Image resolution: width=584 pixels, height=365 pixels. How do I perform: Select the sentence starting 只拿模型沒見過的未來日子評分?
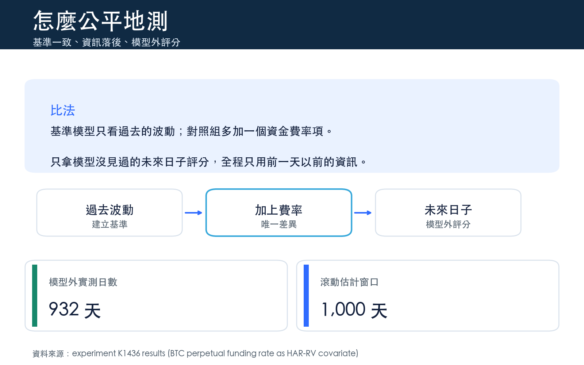coord(208,162)
